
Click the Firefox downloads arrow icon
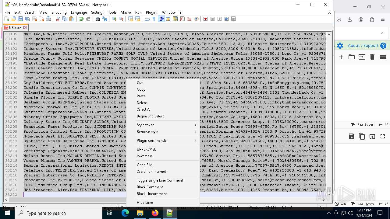pyautogui.click(x=350, y=19)
